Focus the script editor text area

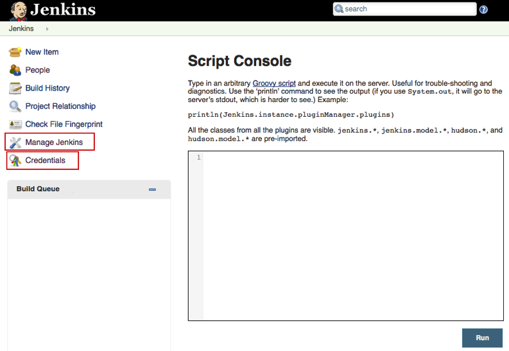pos(353,235)
